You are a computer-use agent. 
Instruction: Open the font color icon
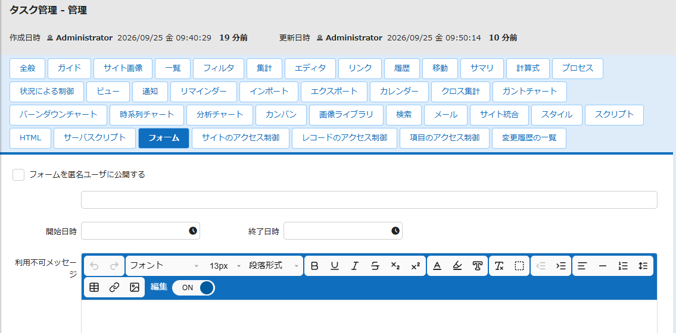pos(437,266)
